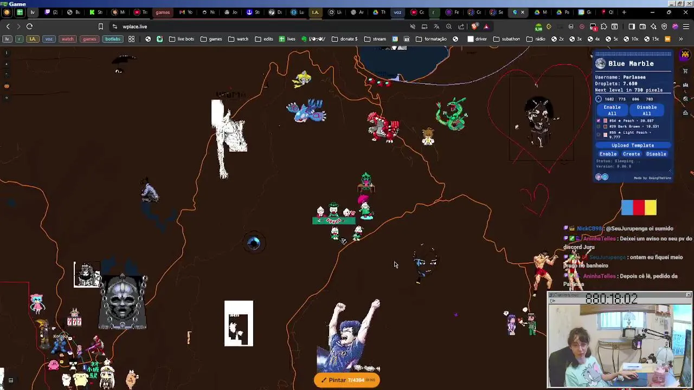Close the webcam overlay window
The width and height of the screenshot is (694, 390).
click(688, 295)
